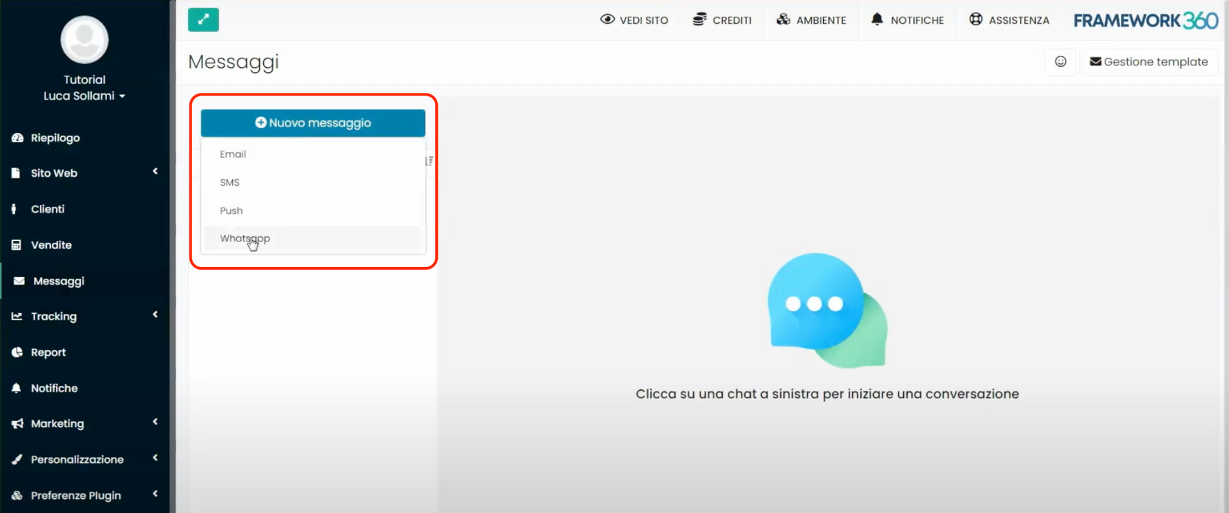Expand the Luca Sollami account dropdown
The image size is (1229, 513).
pos(84,96)
